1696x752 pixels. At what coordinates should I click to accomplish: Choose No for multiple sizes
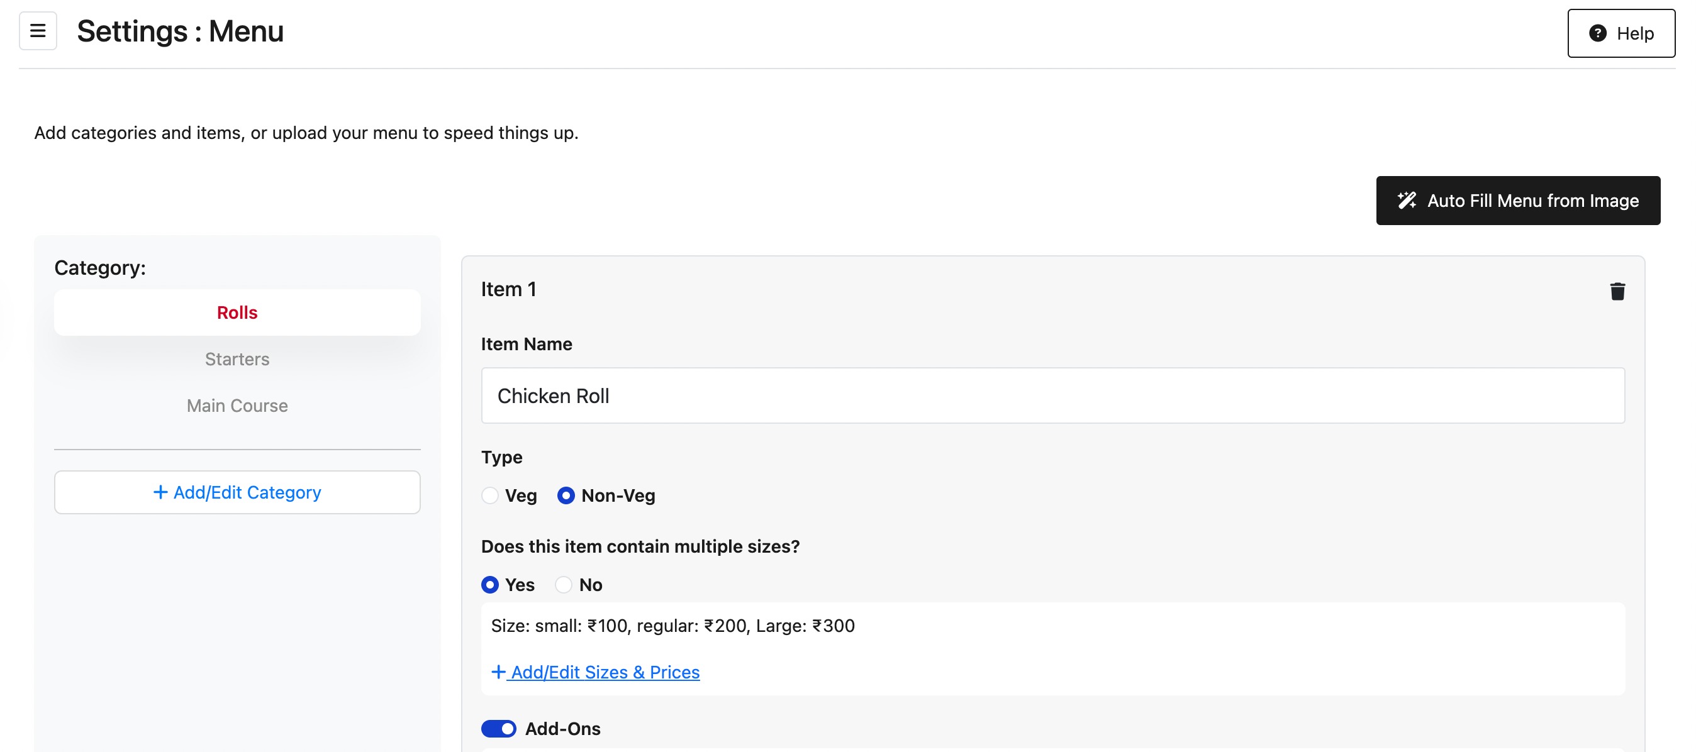564,585
